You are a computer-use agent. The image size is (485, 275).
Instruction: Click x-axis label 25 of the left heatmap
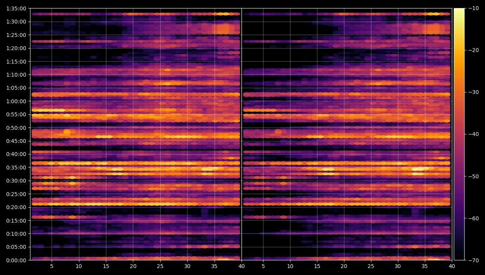click(160, 266)
